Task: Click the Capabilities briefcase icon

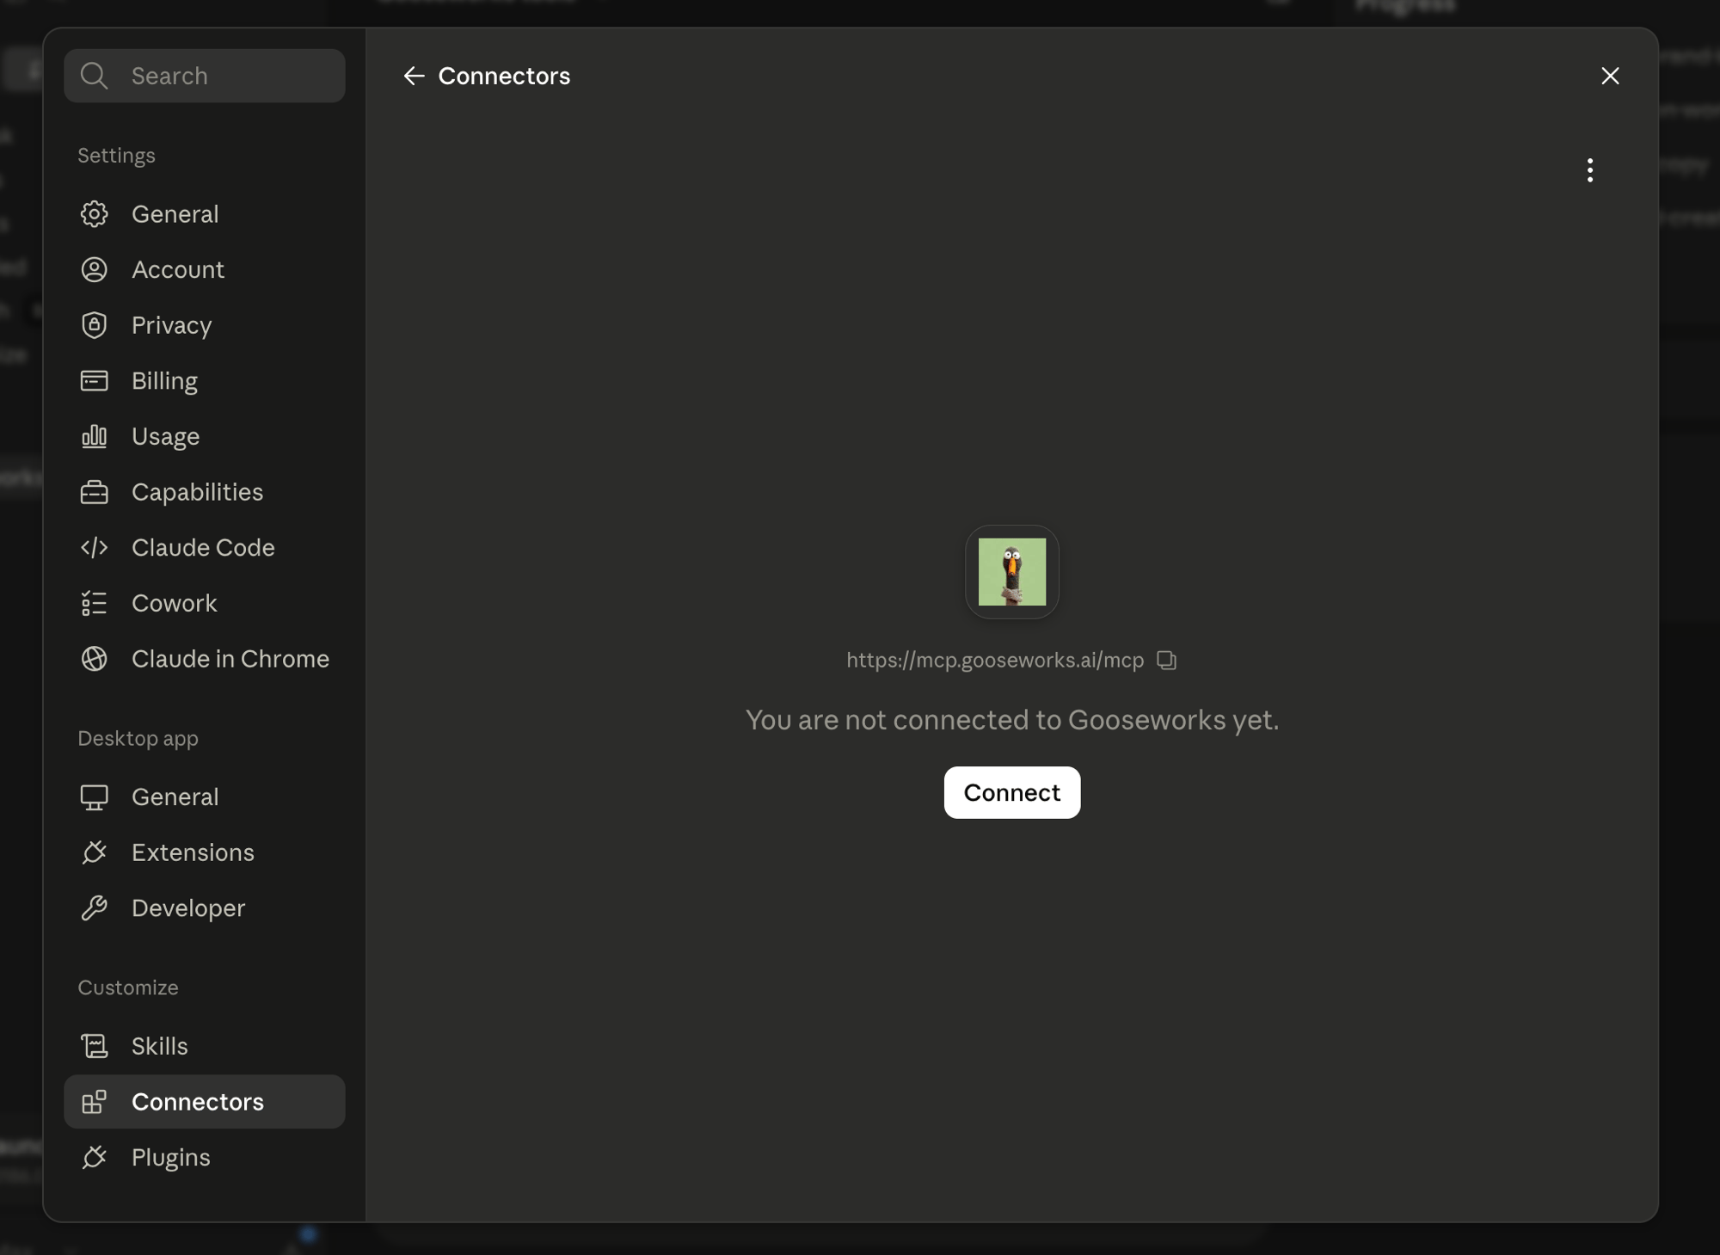Action: tap(94, 492)
